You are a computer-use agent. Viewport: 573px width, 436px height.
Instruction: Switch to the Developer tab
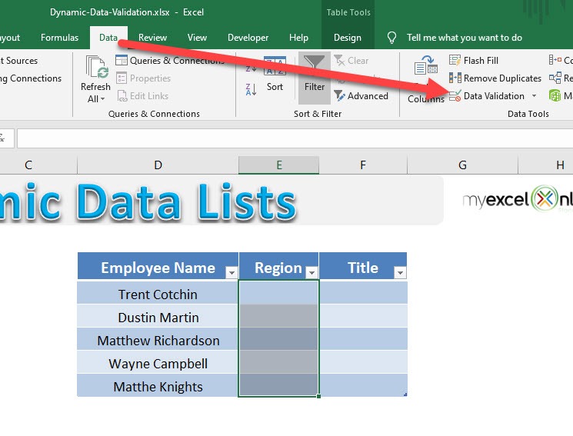248,38
